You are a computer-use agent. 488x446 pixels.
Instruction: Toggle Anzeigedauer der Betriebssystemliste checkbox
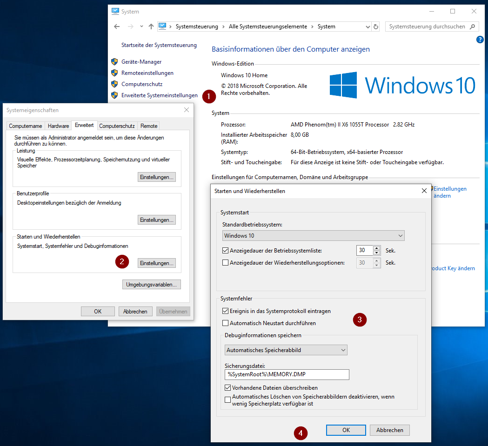point(225,251)
